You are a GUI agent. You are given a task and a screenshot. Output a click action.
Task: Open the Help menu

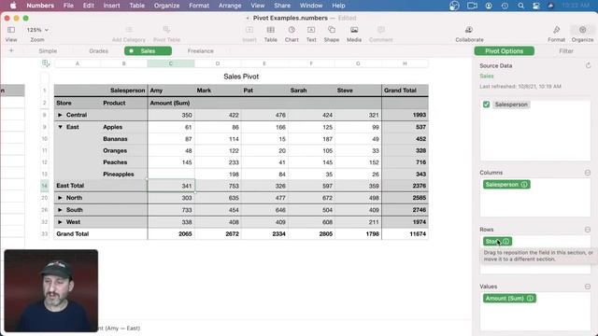click(338, 6)
